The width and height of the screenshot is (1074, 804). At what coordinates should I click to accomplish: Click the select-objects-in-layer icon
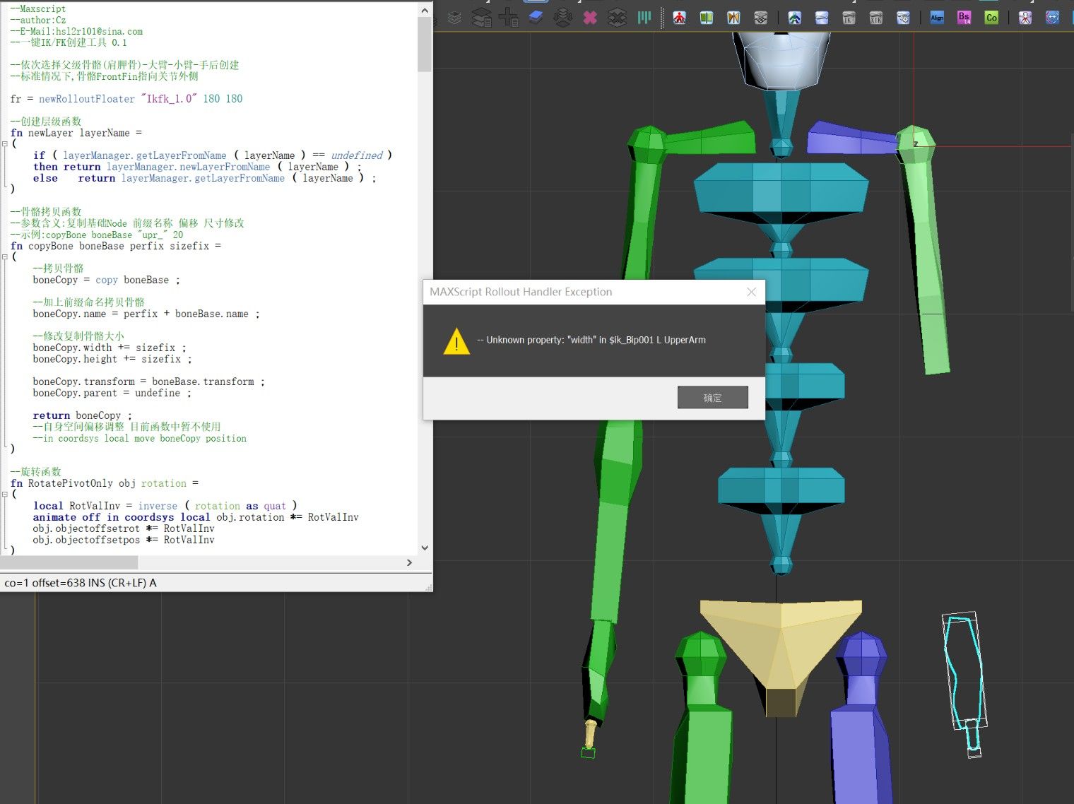pos(562,18)
